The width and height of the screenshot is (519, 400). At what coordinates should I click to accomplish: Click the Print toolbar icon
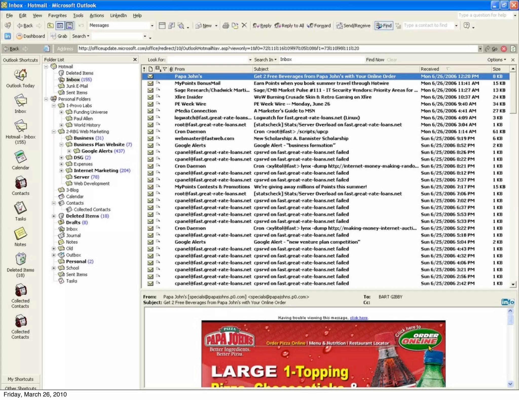click(226, 25)
